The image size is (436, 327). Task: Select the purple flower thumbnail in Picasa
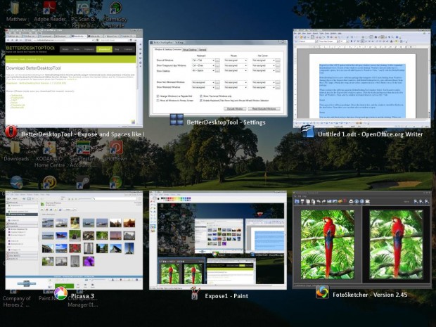click(x=89, y=262)
